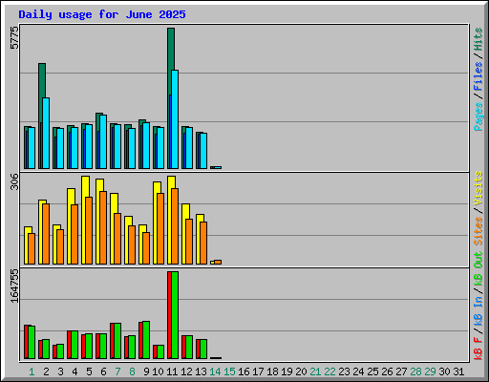Click day 2 on the x-axis
The image size is (489, 382).
[x=46, y=371]
